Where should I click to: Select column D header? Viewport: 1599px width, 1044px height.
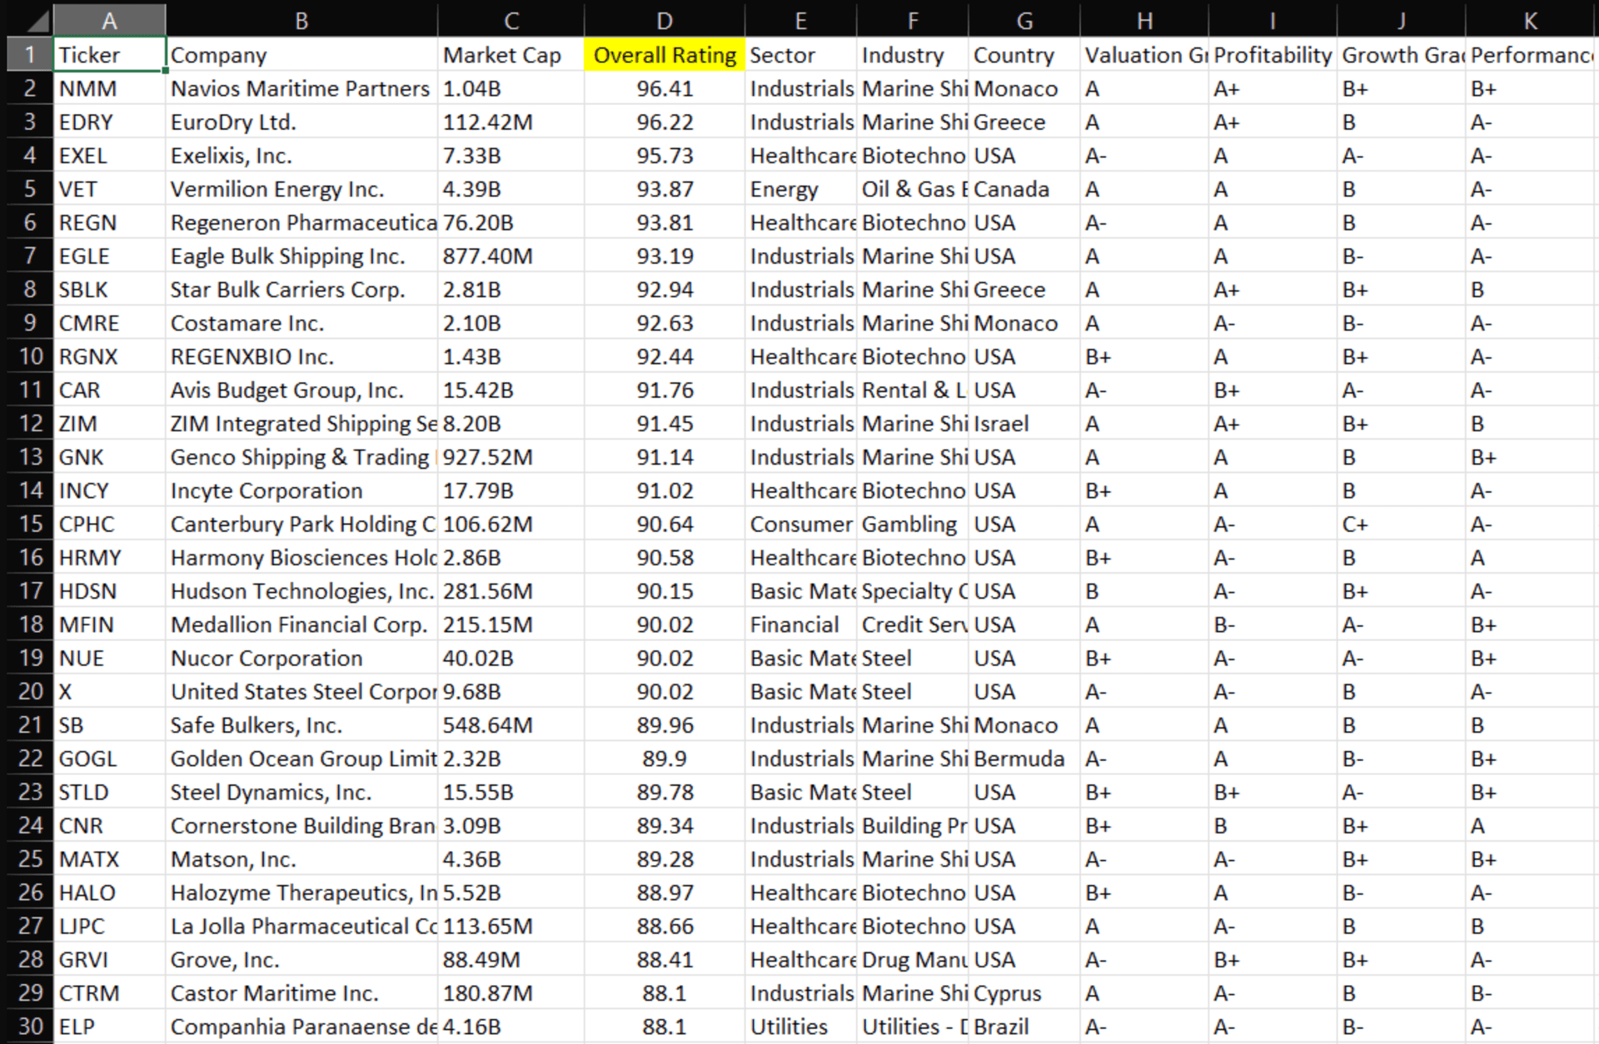[x=664, y=20]
